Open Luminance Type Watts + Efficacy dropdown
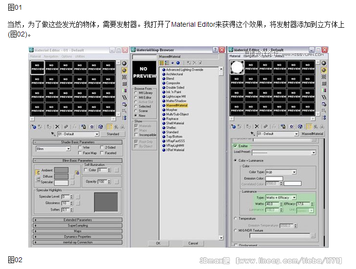Screen dimensions: 356x269 (x=294, y=197)
